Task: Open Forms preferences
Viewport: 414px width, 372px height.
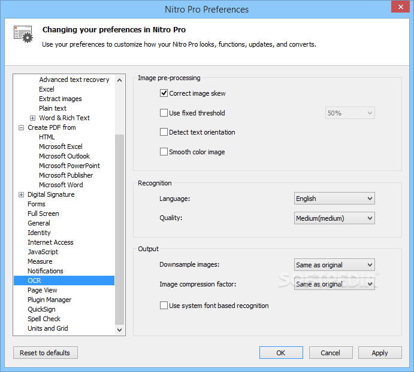Action: point(36,204)
